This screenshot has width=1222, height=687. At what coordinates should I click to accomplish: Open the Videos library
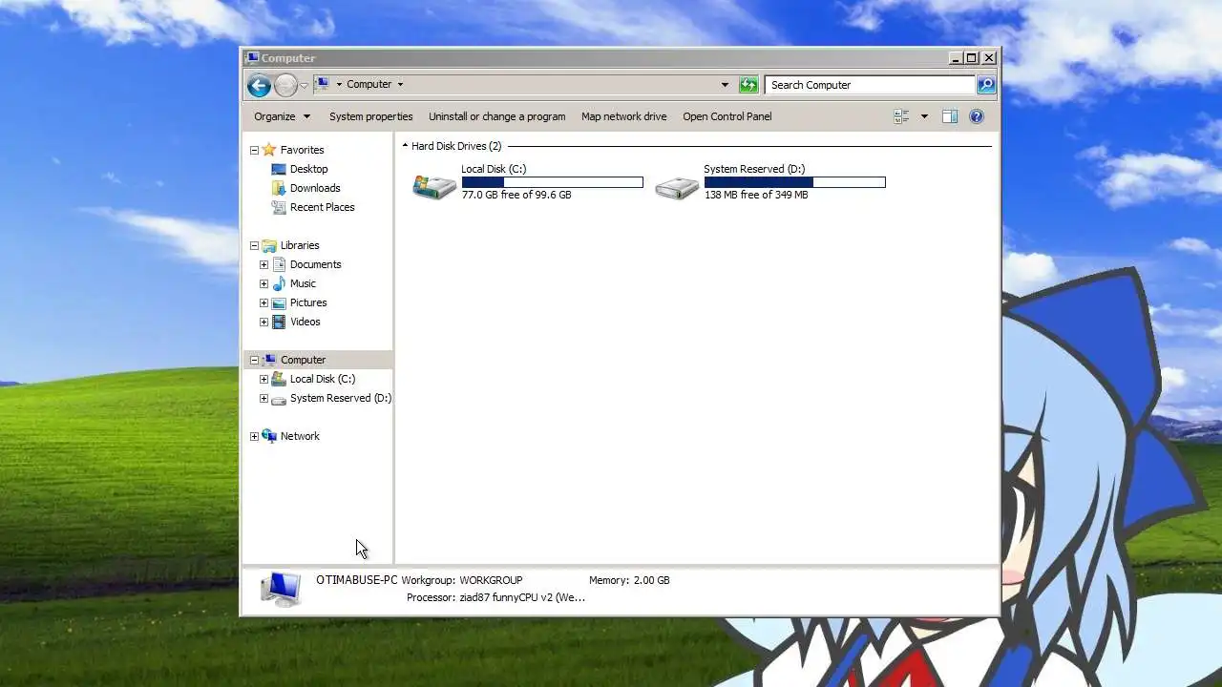pyautogui.click(x=305, y=322)
